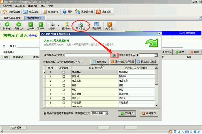202x134 pixels.
Task: Save the record with 保存 icon
Action: pos(19,24)
